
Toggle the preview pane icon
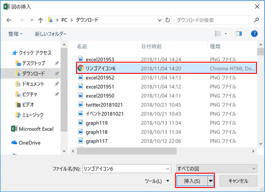click(239, 34)
